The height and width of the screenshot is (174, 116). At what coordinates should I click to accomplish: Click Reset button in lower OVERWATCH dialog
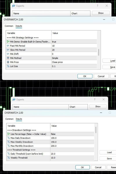pyautogui.click(x=111, y=167)
